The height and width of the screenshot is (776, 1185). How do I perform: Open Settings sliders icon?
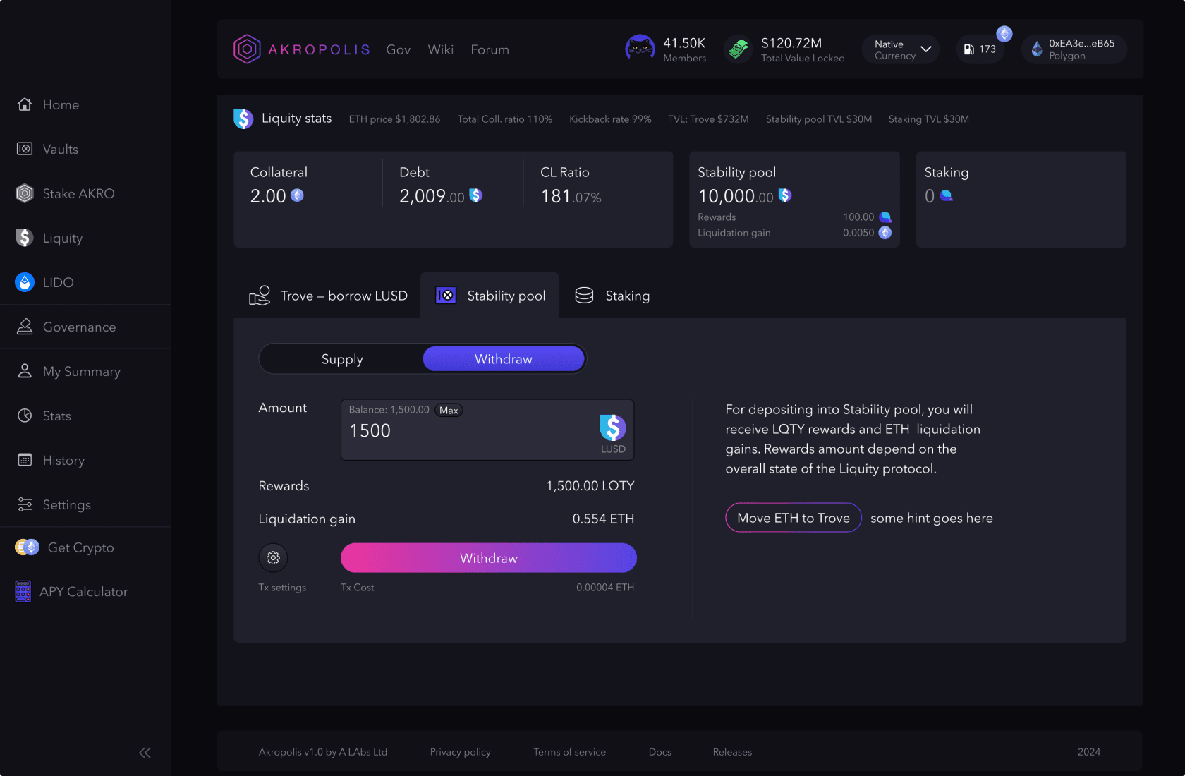(x=25, y=504)
